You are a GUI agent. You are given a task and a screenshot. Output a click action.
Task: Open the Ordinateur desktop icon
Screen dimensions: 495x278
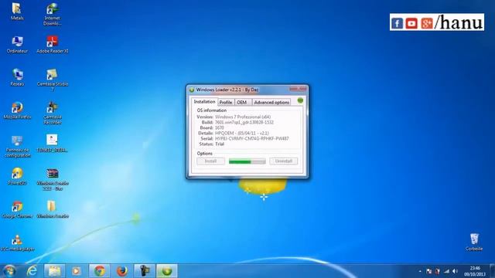click(17, 44)
